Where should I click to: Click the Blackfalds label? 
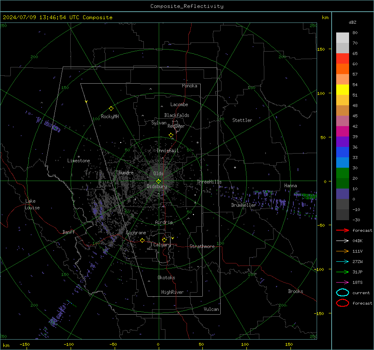(x=177, y=115)
